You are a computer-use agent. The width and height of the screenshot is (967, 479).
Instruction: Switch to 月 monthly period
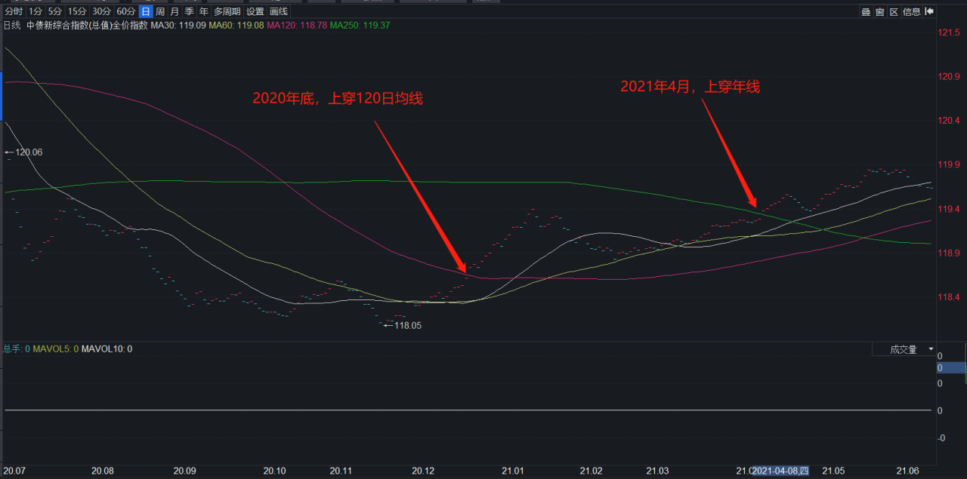pyautogui.click(x=175, y=12)
